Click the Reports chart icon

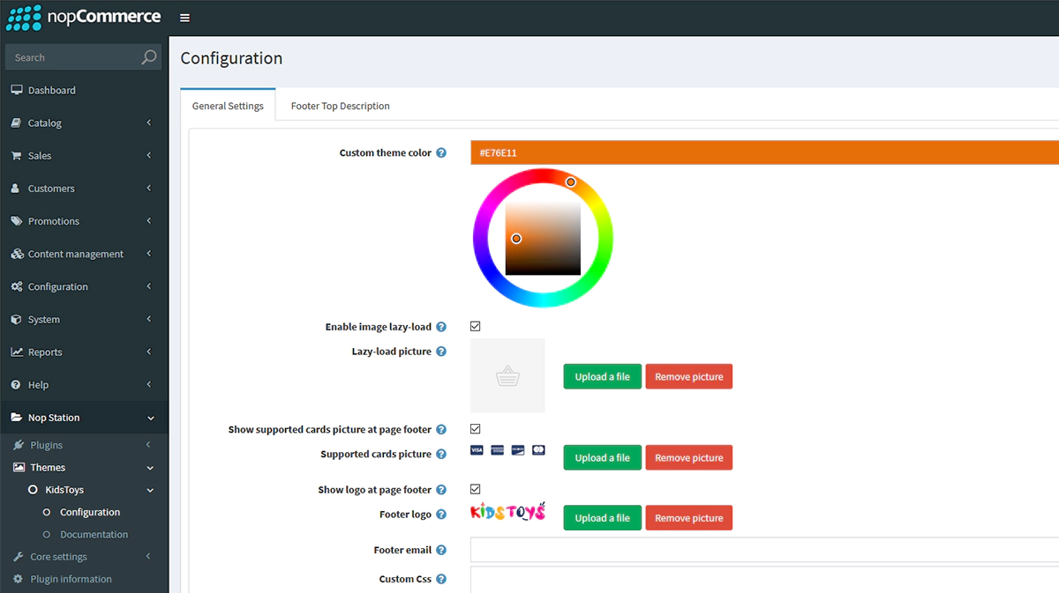click(x=17, y=352)
